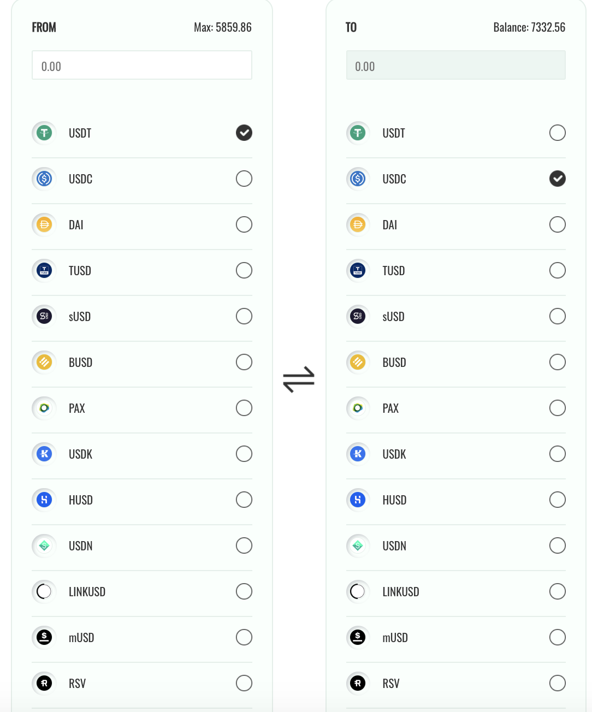This screenshot has height=712, width=592.
Task: Click the DAI coin icon in FROM list
Action: (44, 224)
